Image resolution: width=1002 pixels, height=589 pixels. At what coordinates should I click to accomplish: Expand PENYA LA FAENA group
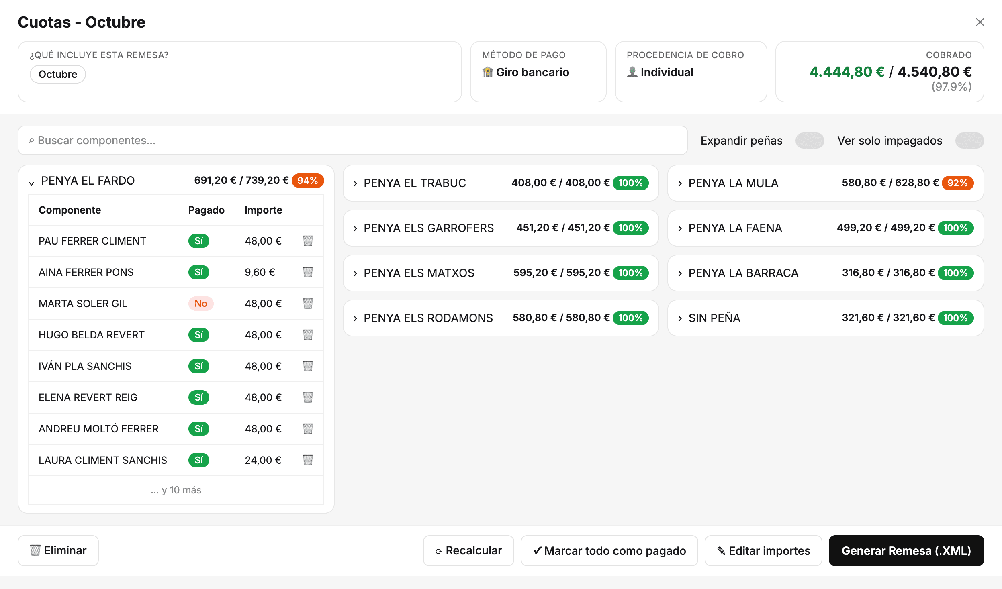[826, 228]
